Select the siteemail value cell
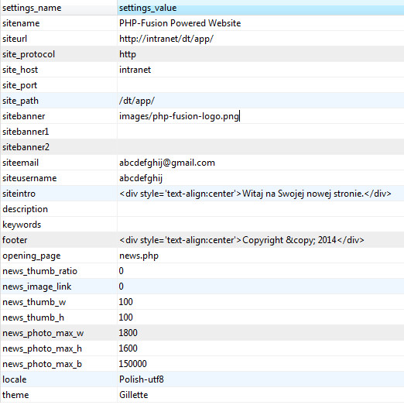 (x=261, y=163)
